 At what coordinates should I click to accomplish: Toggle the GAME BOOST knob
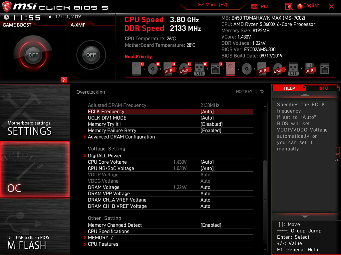(x=33, y=55)
